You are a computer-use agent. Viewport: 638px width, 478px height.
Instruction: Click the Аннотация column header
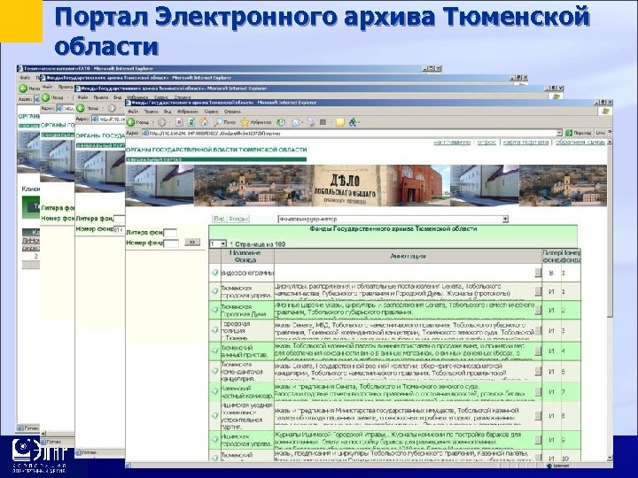408,256
